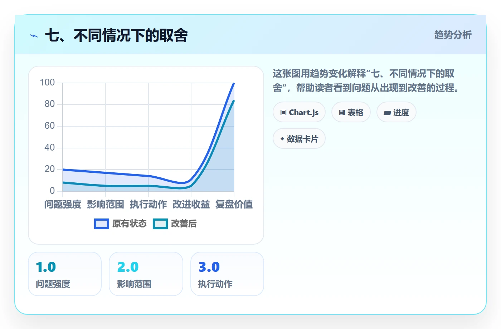This screenshot has height=329, width=501.
Task: Click the 改进收益 x-axis label
Action: click(191, 205)
